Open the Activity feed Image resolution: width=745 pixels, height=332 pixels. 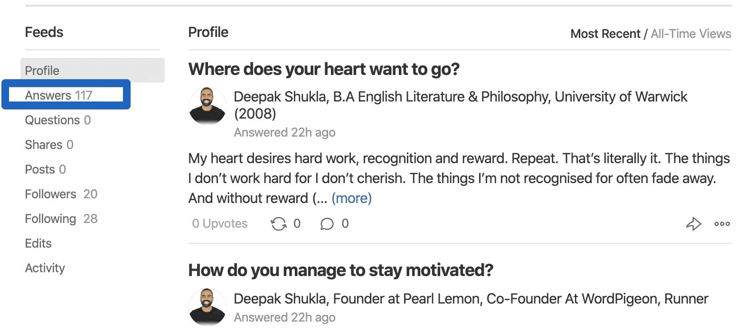(45, 268)
